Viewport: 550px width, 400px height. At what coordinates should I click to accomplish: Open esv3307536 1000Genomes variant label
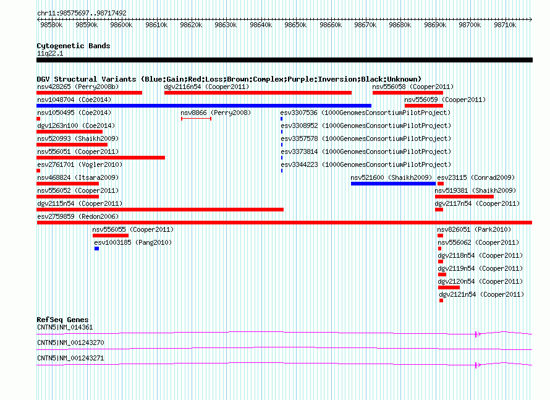coord(365,113)
